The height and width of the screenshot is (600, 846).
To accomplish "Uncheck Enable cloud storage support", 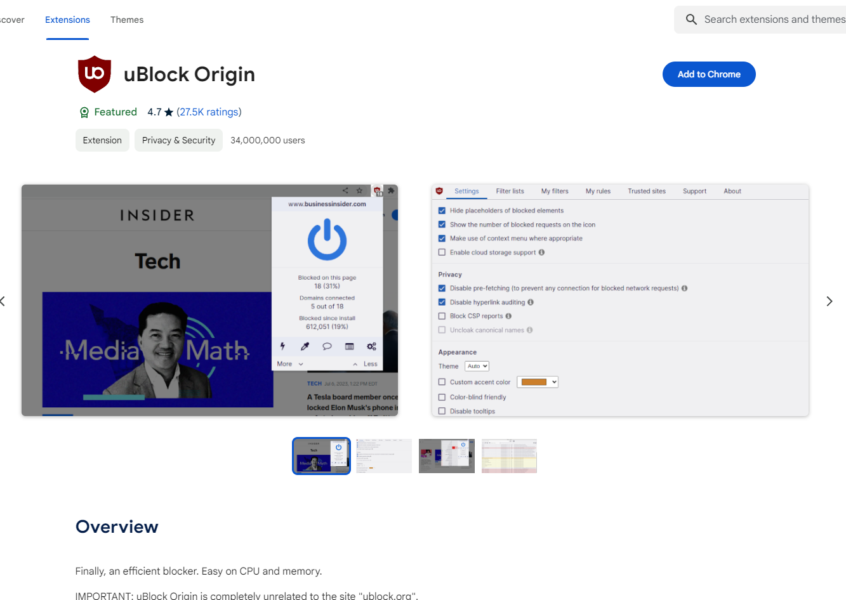I will (x=442, y=252).
